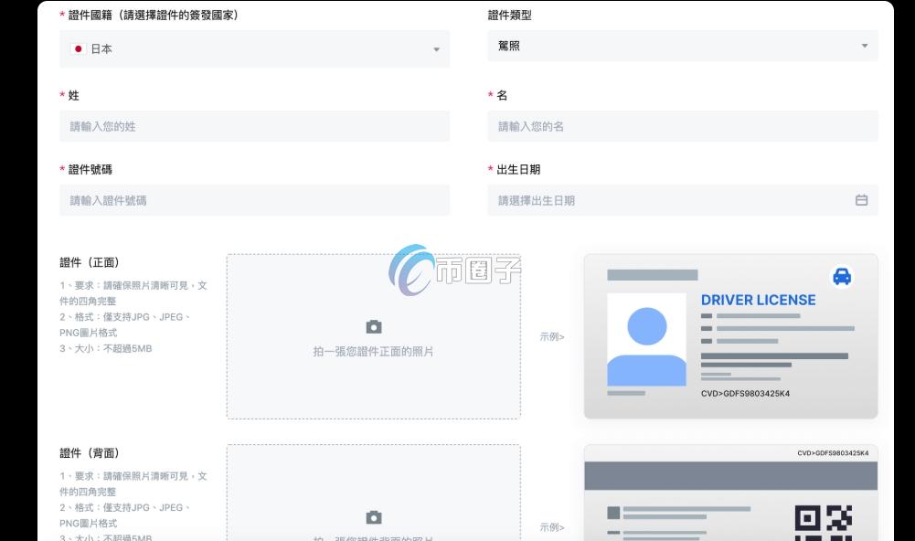
Task: Click the DRIVER LICENSE sample thumbnail
Action: coord(729,336)
